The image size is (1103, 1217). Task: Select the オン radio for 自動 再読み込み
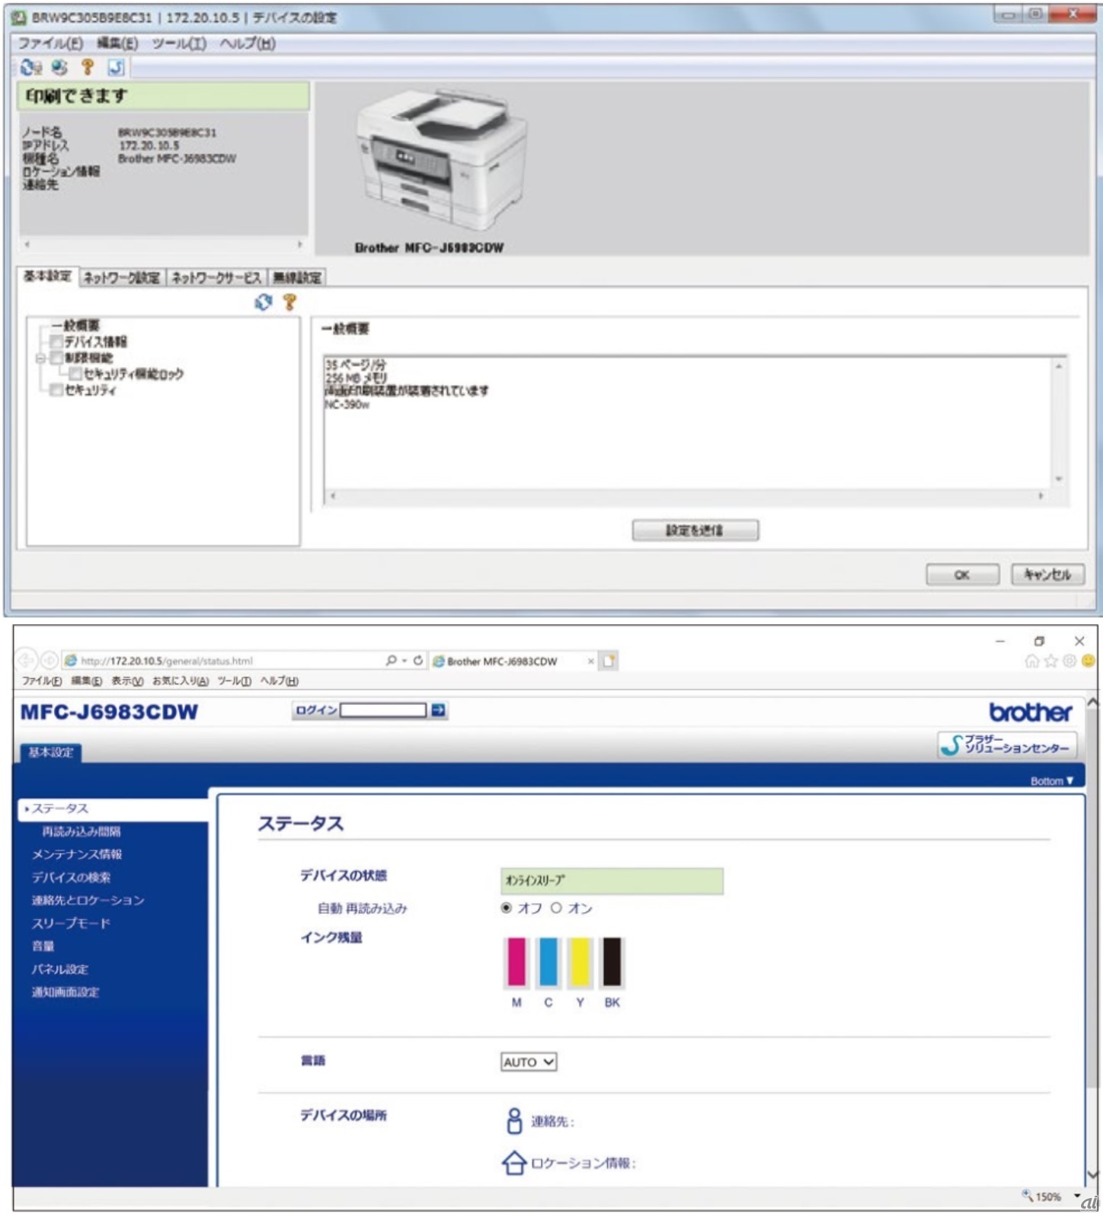[x=557, y=908]
